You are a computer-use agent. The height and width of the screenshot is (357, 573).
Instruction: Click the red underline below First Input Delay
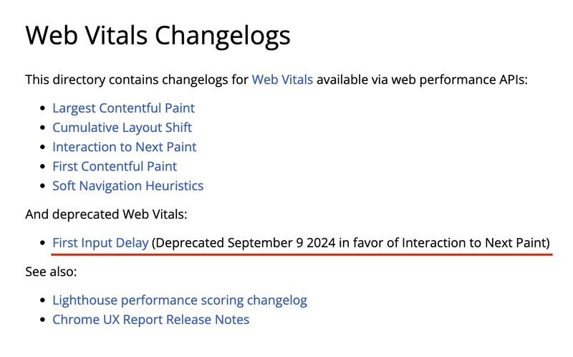tap(302, 254)
